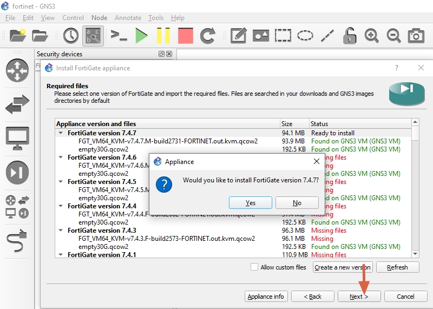The width and height of the screenshot is (433, 309).
Task: Collapse the FortiGate version 7.4.7 entry
Action: 61,133
